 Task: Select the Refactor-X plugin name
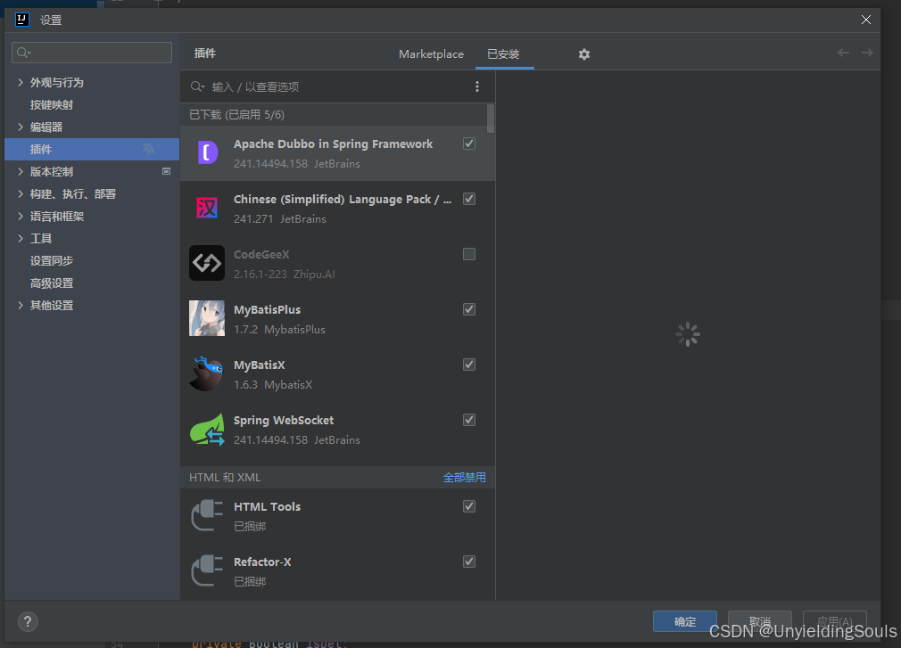(x=262, y=562)
